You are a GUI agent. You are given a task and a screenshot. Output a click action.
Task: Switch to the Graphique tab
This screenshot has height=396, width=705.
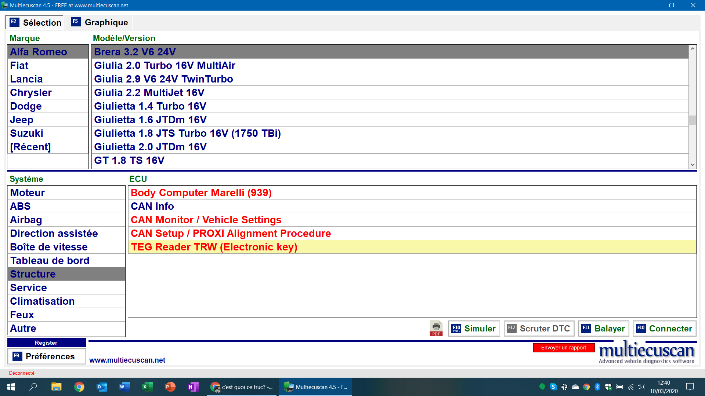[x=100, y=22]
